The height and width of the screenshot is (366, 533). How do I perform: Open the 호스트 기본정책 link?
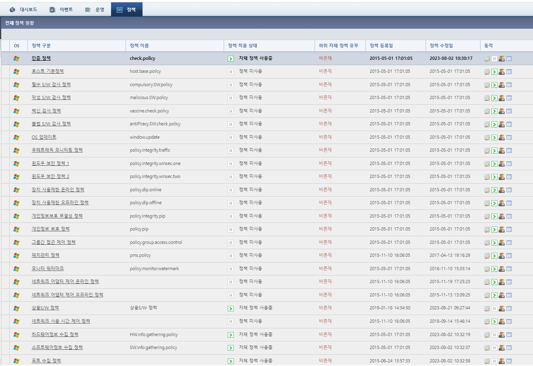(48, 71)
